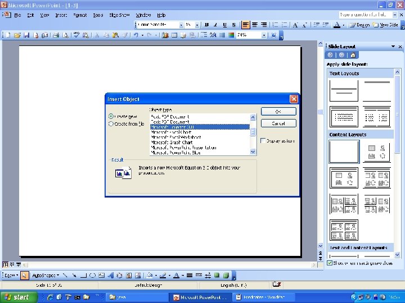Expand Font Color dropdown arrow on Drawing toolbar
This screenshot has width=405, height=303.
[183, 276]
